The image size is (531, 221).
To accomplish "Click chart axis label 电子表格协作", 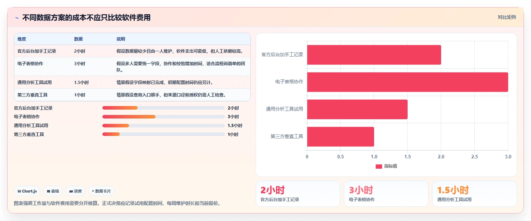I will click(x=289, y=82).
